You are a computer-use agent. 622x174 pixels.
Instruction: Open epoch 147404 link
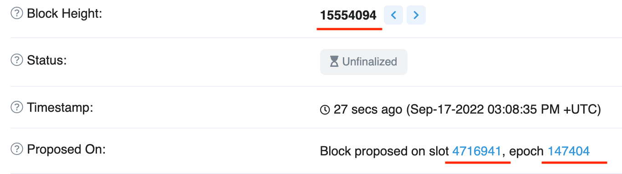pos(569,151)
